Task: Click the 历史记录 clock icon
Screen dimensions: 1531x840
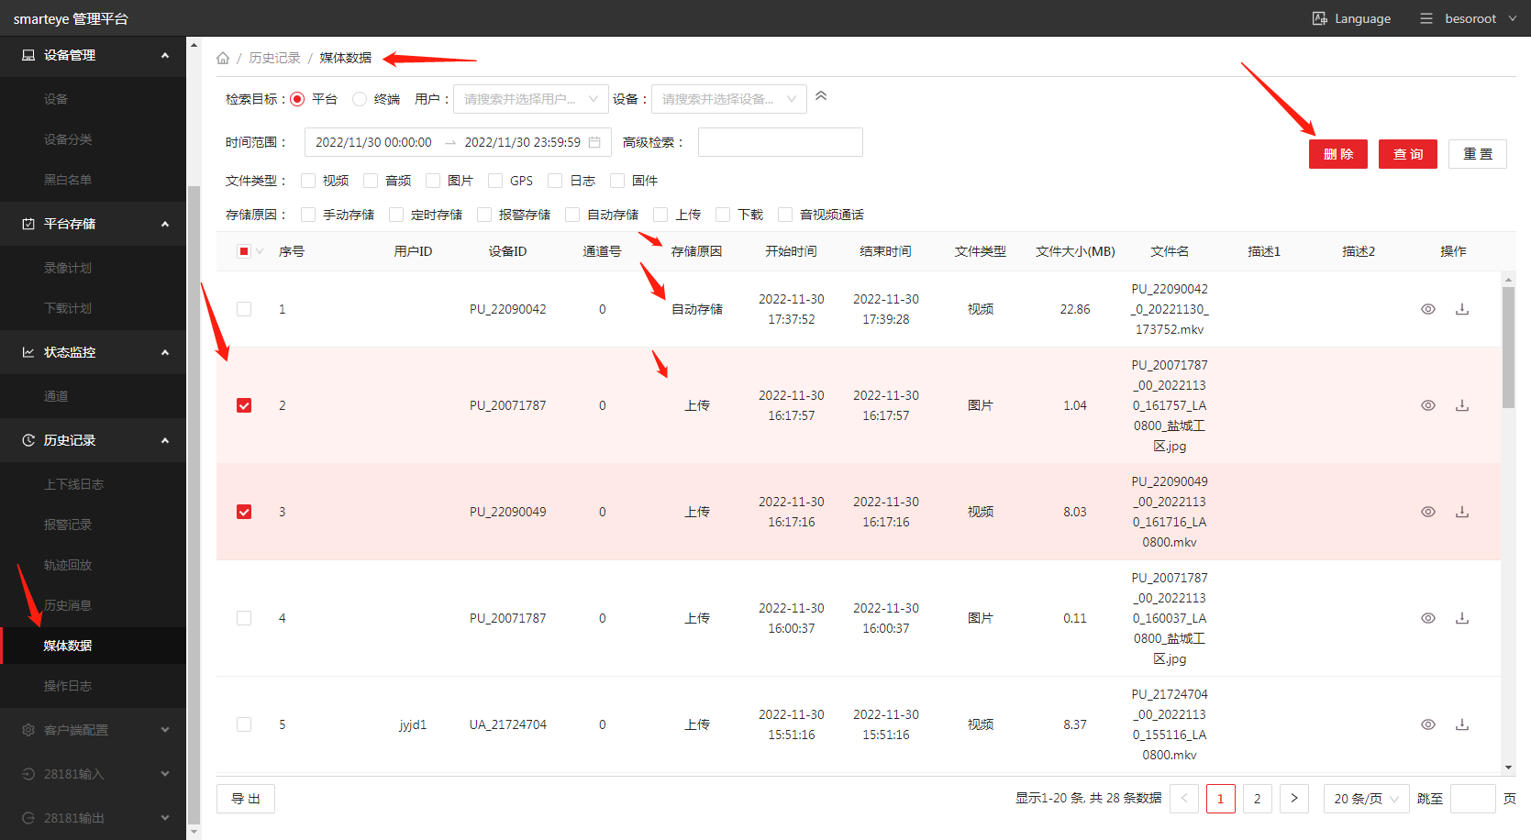Action: coord(28,440)
